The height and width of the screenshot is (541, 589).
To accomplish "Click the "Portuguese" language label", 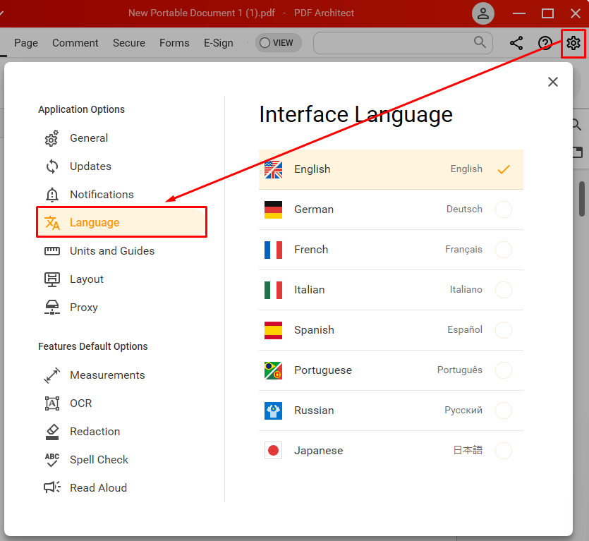I will (x=323, y=370).
